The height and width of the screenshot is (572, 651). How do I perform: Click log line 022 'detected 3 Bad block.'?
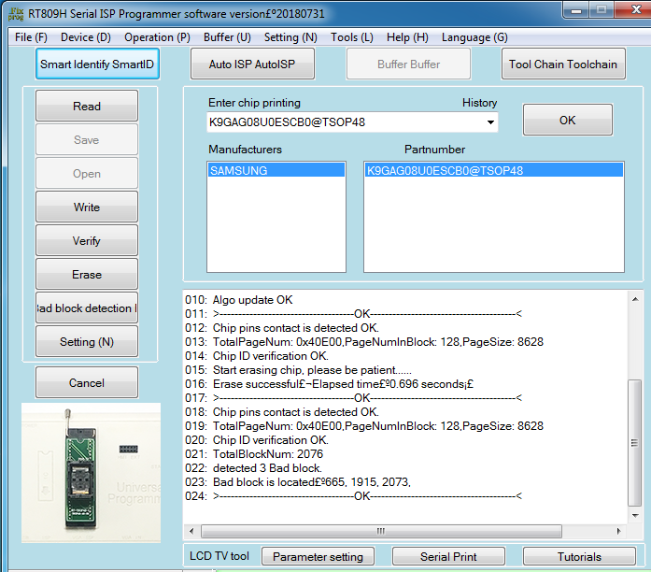click(253, 468)
